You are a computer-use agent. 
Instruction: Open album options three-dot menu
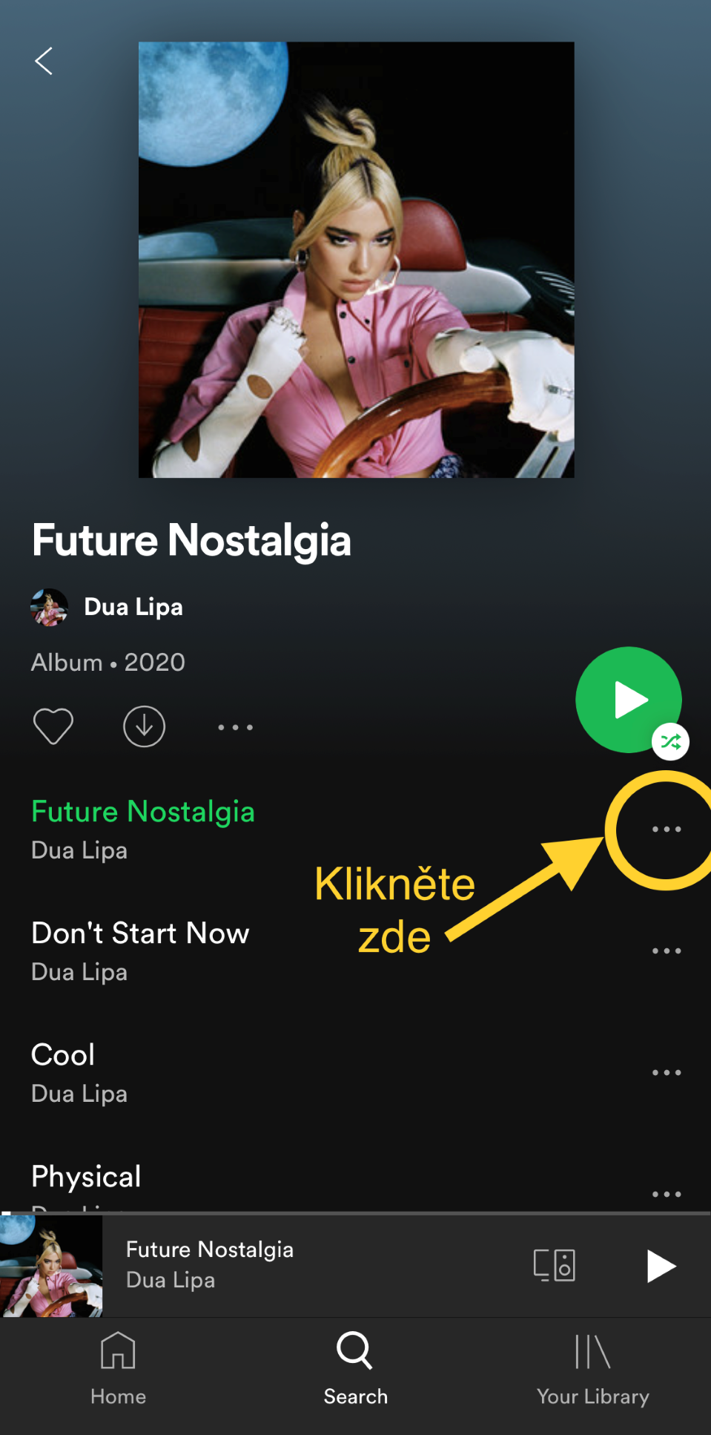tap(235, 727)
